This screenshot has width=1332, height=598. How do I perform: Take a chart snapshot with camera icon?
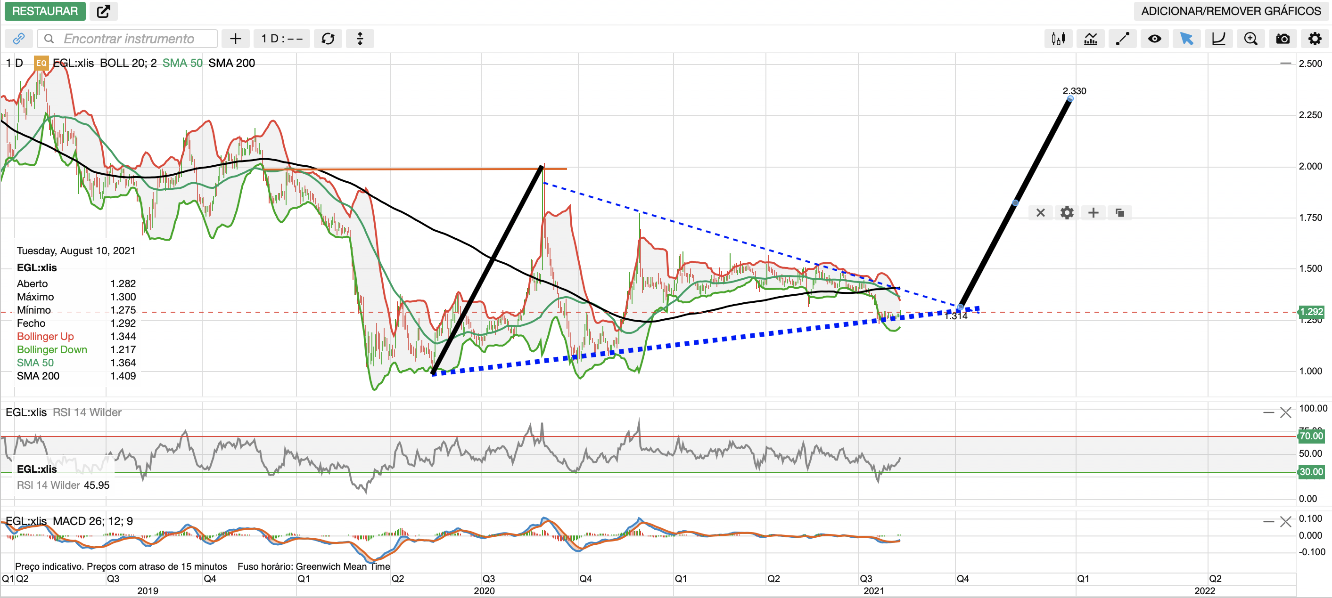tap(1283, 39)
